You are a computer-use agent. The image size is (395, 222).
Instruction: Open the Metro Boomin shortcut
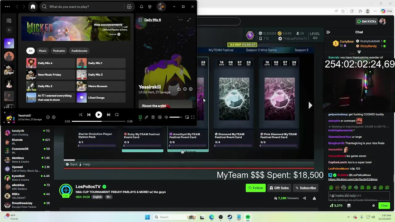[x=101, y=86]
